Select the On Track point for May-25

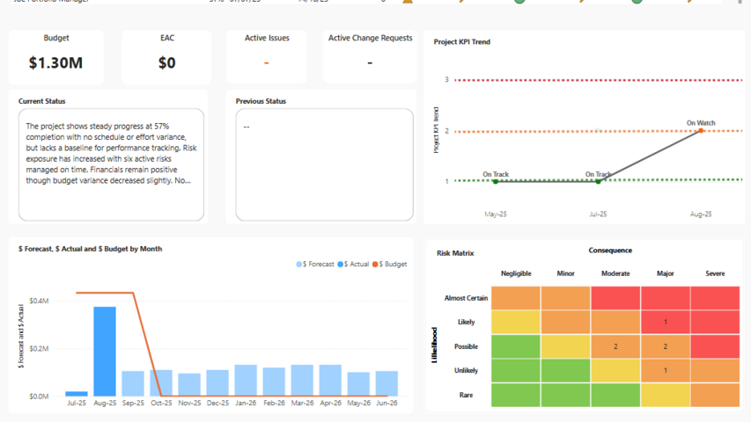pyautogui.click(x=496, y=181)
